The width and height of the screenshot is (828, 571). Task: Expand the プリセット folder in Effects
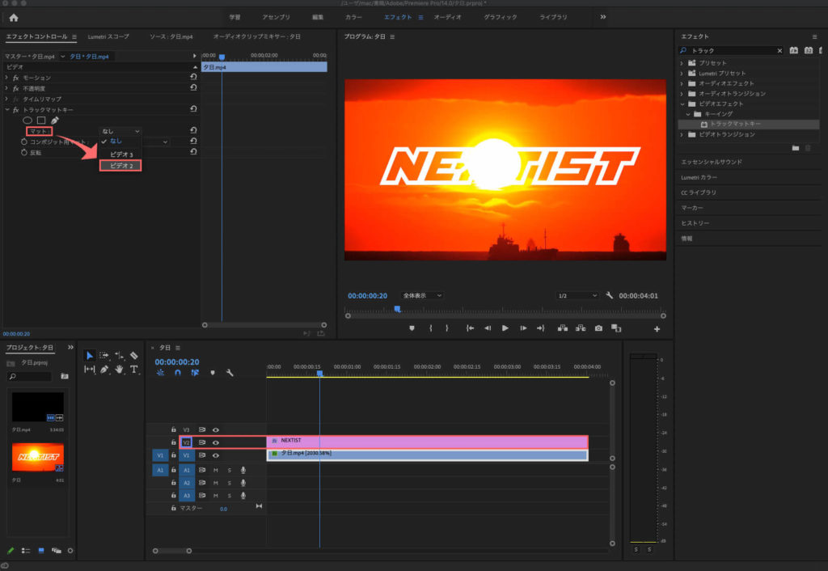tap(682, 63)
